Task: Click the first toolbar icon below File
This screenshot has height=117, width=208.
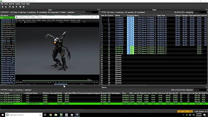Action: [3, 7]
